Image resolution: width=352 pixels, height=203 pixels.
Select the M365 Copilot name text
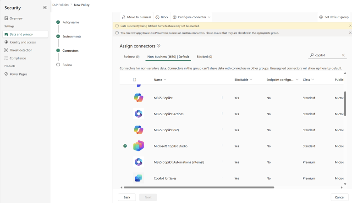163,98
